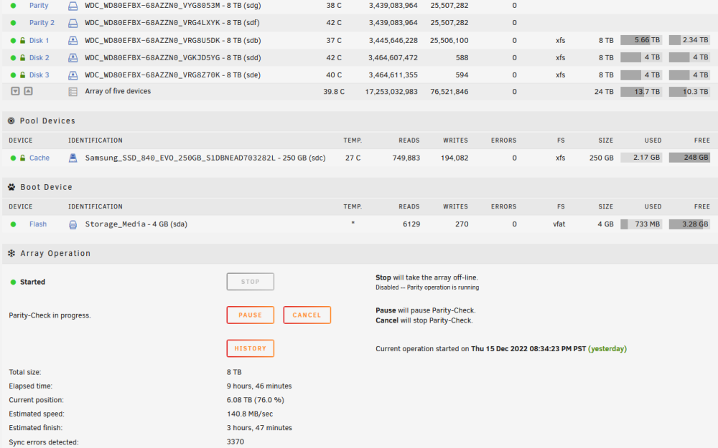Click the Disk 2 writes value 588
This screenshot has height=448, width=718.
click(462, 58)
